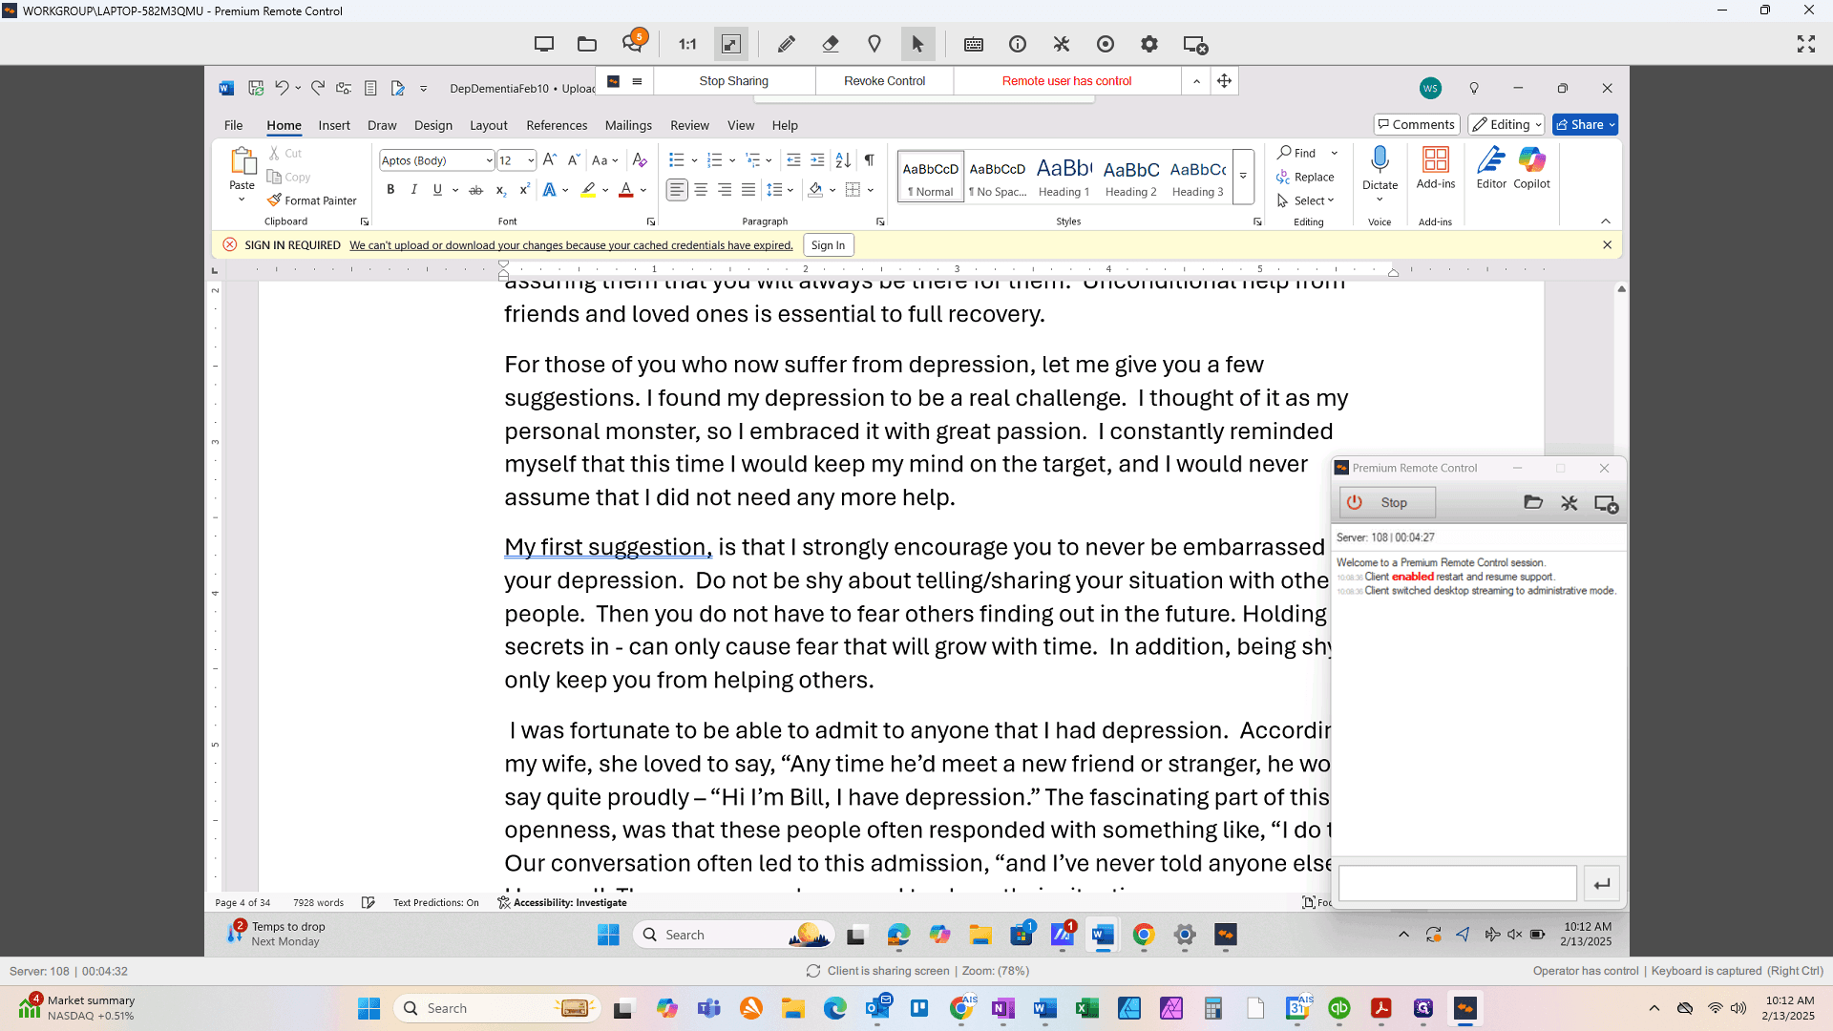1833x1031 pixels.
Task: Click Stop in Premium Remote Control window
Action: click(1387, 502)
